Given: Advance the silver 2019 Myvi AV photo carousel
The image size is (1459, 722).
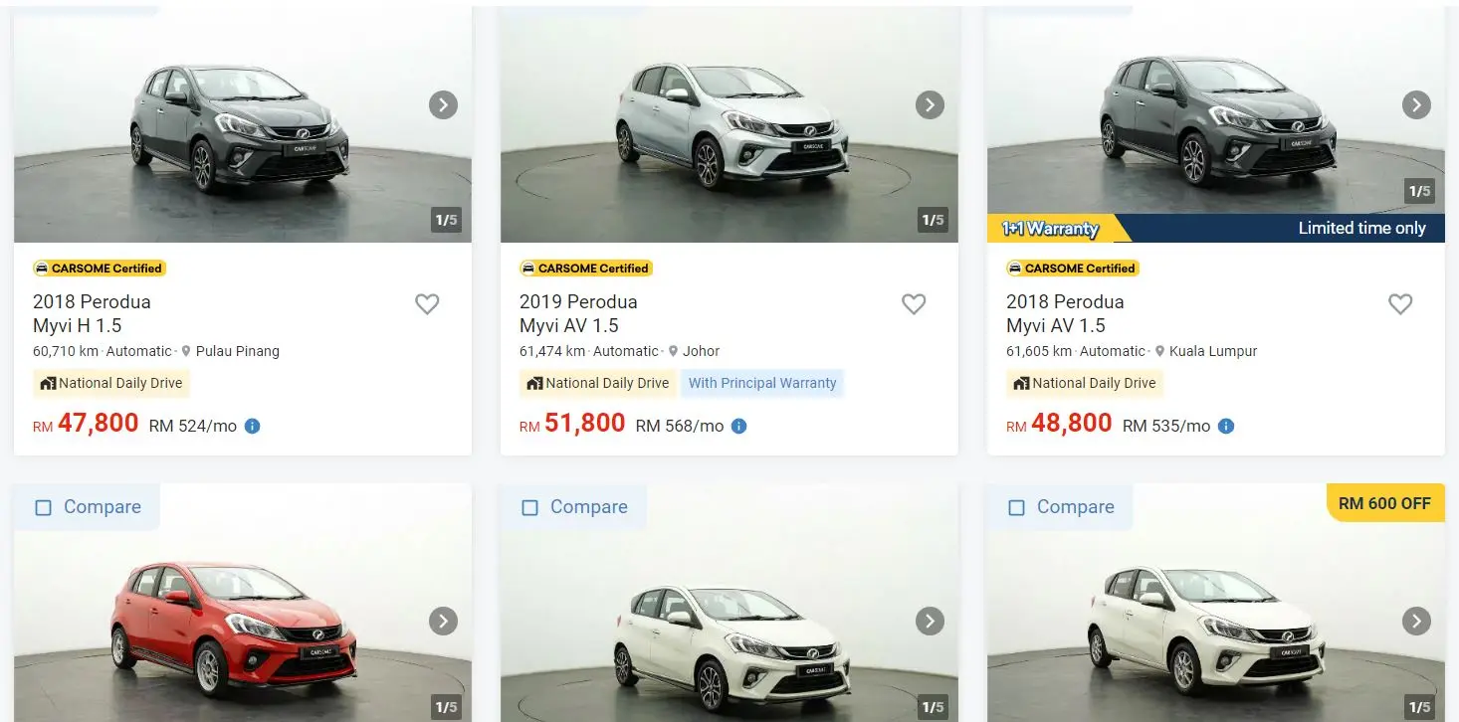Looking at the screenshot, I should pyautogui.click(x=930, y=104).
